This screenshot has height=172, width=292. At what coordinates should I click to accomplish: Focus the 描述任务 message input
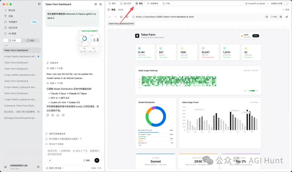pos(73,153)
